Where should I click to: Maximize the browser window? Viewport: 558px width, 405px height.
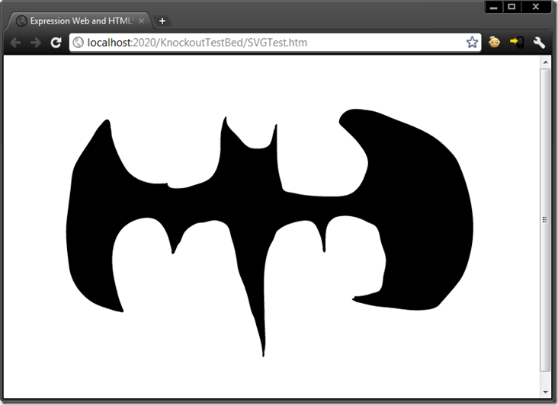point(511,7)
